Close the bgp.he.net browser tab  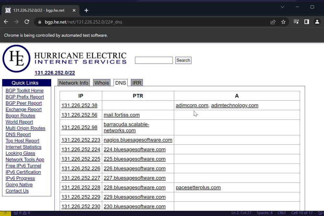74,10
